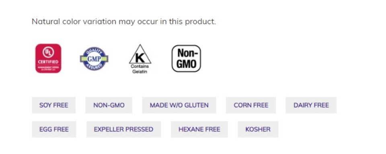This screenshot has width=386, height=154.
Task: Click the DAIRY FREE tag
Action: pos(311,105)
